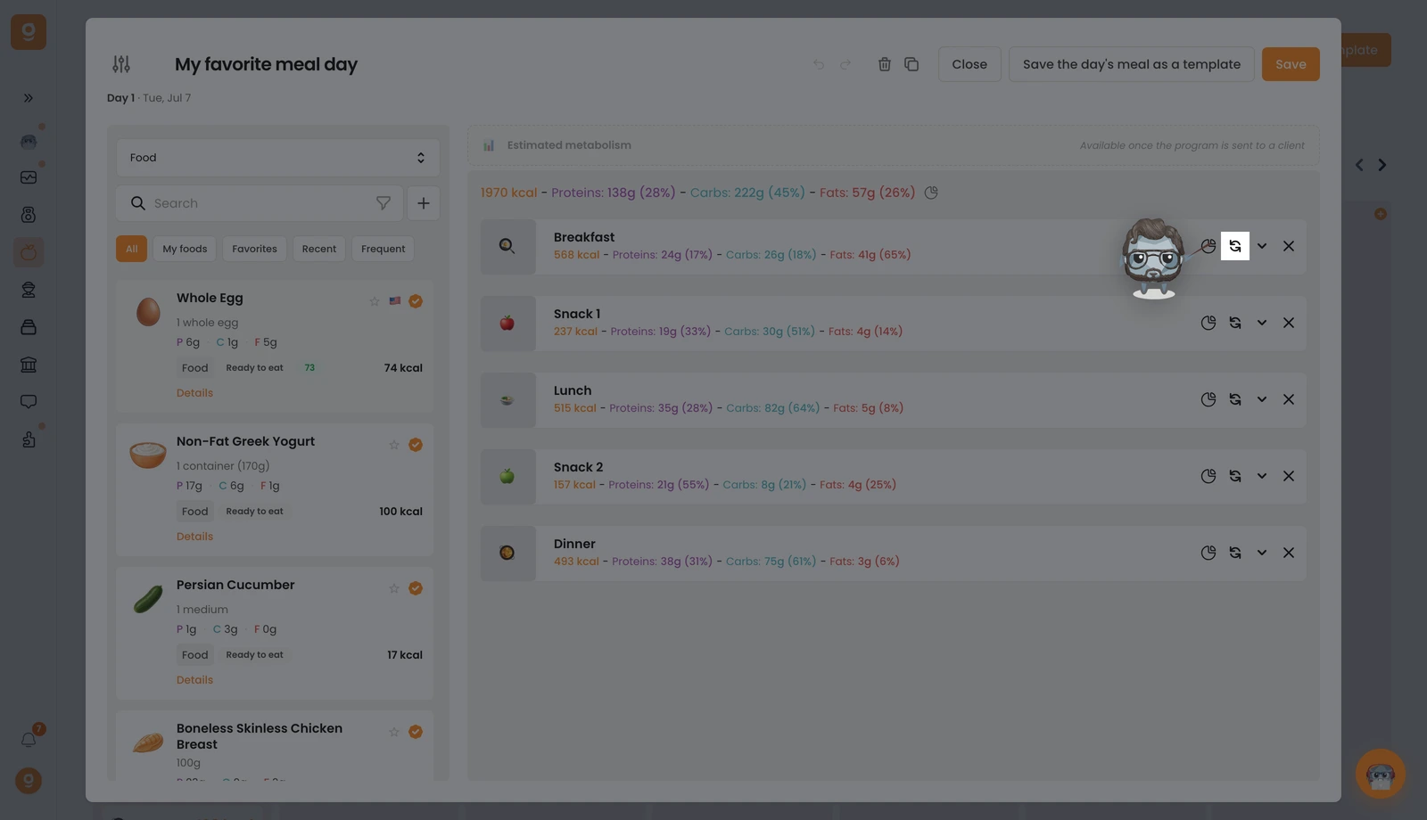Screen dimensions: 1427x820
Task: Click the Estimated metabolism chart icon
Action: [x=489, y=145]
